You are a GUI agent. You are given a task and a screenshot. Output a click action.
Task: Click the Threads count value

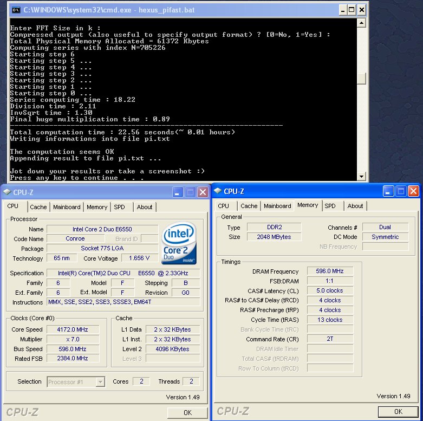(191, 381)
